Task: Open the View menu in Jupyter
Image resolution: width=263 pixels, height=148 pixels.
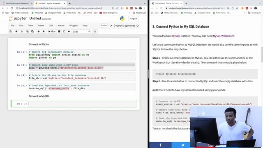Action: 31,25
